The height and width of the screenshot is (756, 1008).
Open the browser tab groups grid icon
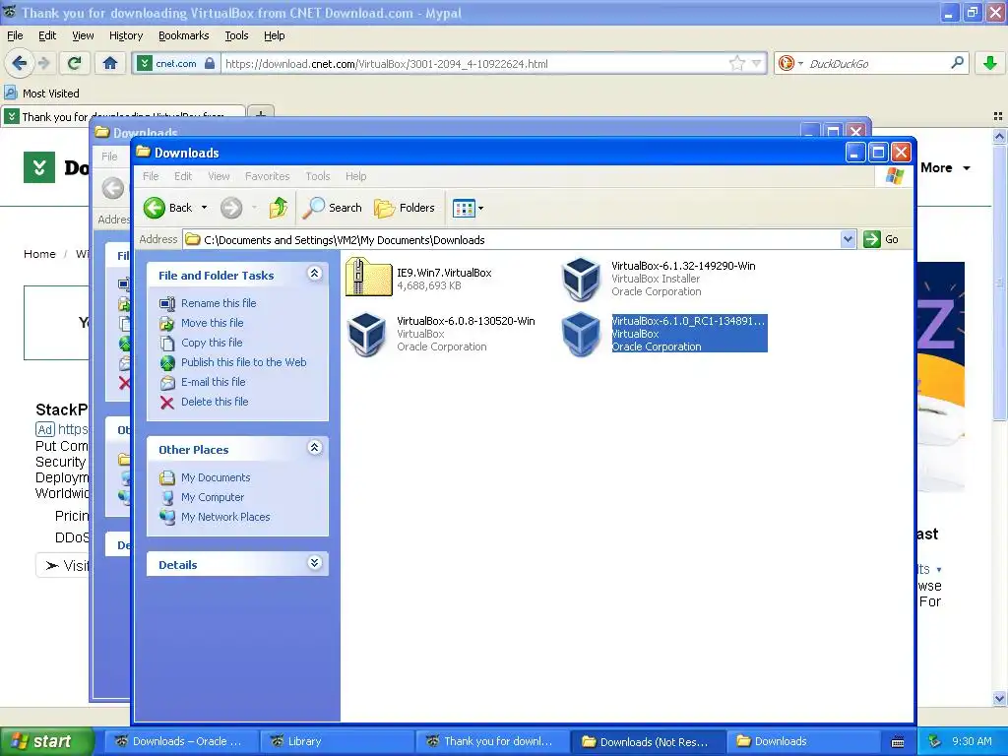(998, 116)
